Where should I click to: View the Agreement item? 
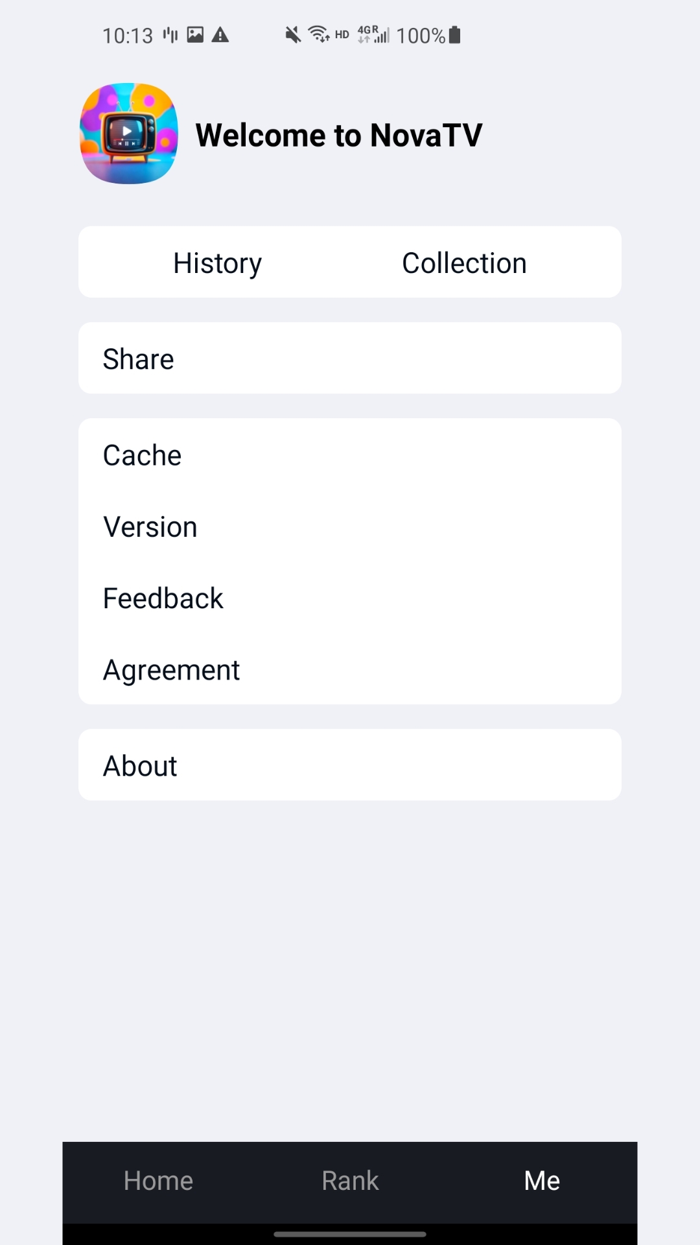pos(350,669)
